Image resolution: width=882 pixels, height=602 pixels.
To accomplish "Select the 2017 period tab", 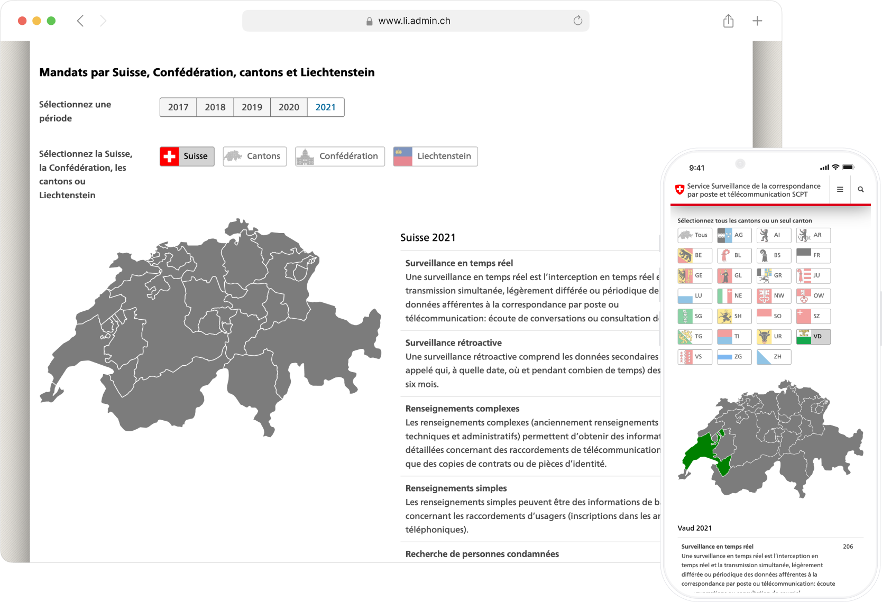I will point(178,107).
